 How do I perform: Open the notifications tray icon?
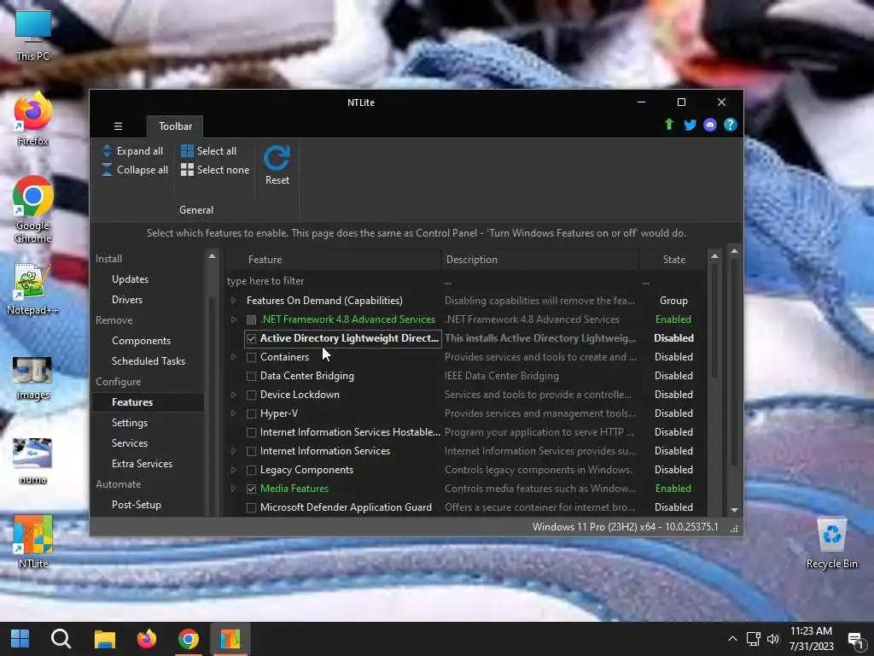pos(855,640)
